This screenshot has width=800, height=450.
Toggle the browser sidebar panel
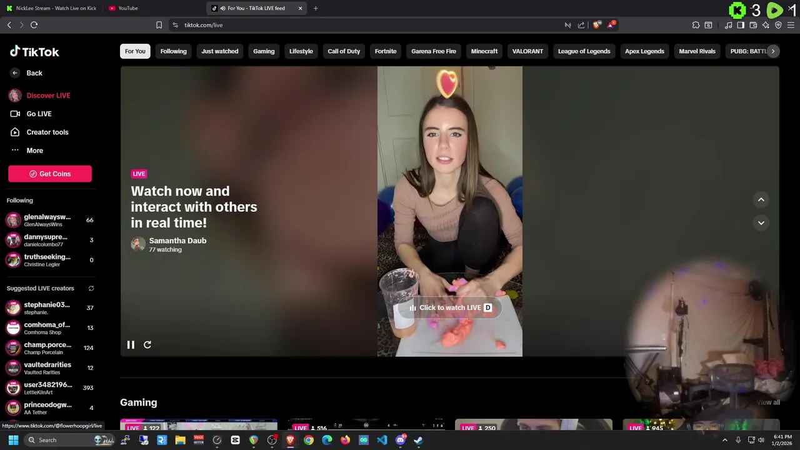(741, 25)
